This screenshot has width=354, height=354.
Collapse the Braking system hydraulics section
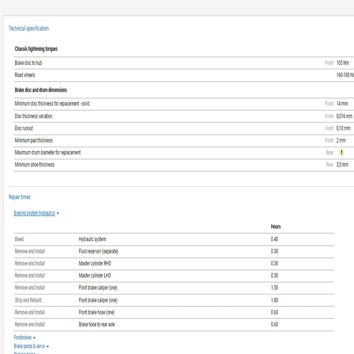(36, 213)
